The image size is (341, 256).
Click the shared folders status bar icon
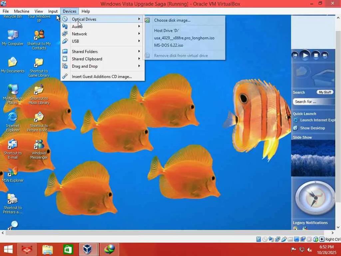(290, 239)
